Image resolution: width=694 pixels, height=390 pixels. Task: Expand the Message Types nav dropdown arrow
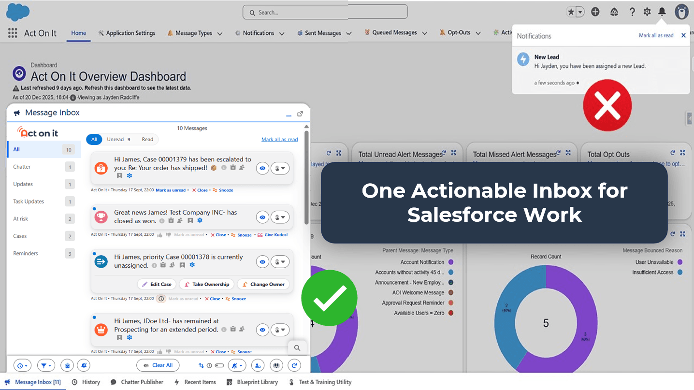click(x=220, y=33)
